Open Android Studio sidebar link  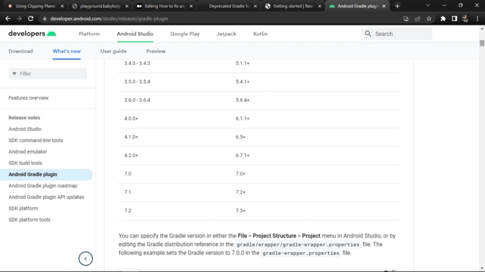25,129
